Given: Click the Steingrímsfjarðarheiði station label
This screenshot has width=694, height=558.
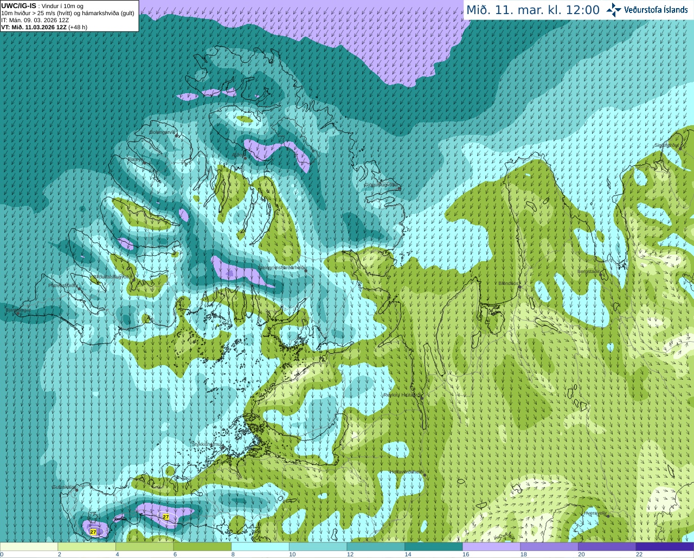Looking at the screenshot, I should tap(282, 268).
